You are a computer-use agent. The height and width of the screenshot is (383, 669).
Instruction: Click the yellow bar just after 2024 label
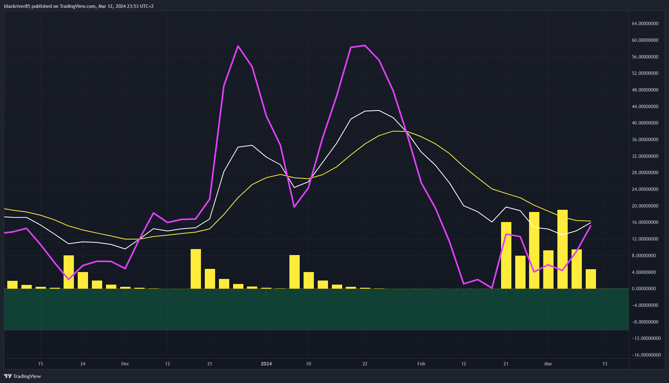coord(294,272)
